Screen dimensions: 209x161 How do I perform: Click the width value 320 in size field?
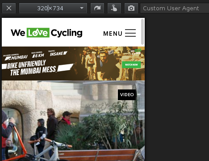pos(42,8)
